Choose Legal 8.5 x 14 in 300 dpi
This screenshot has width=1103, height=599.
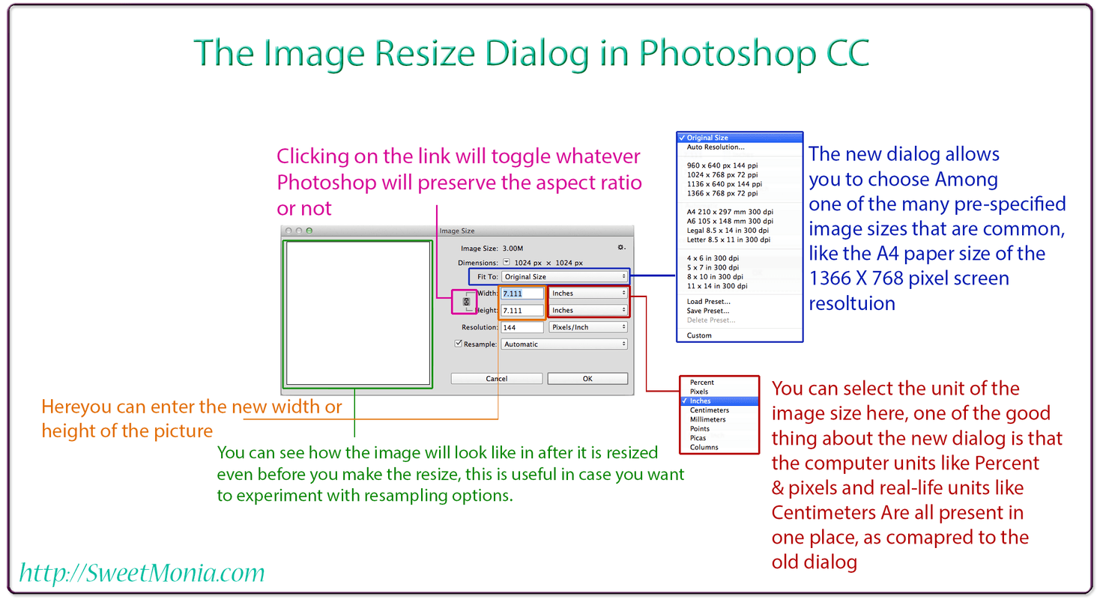click(740, 231)
